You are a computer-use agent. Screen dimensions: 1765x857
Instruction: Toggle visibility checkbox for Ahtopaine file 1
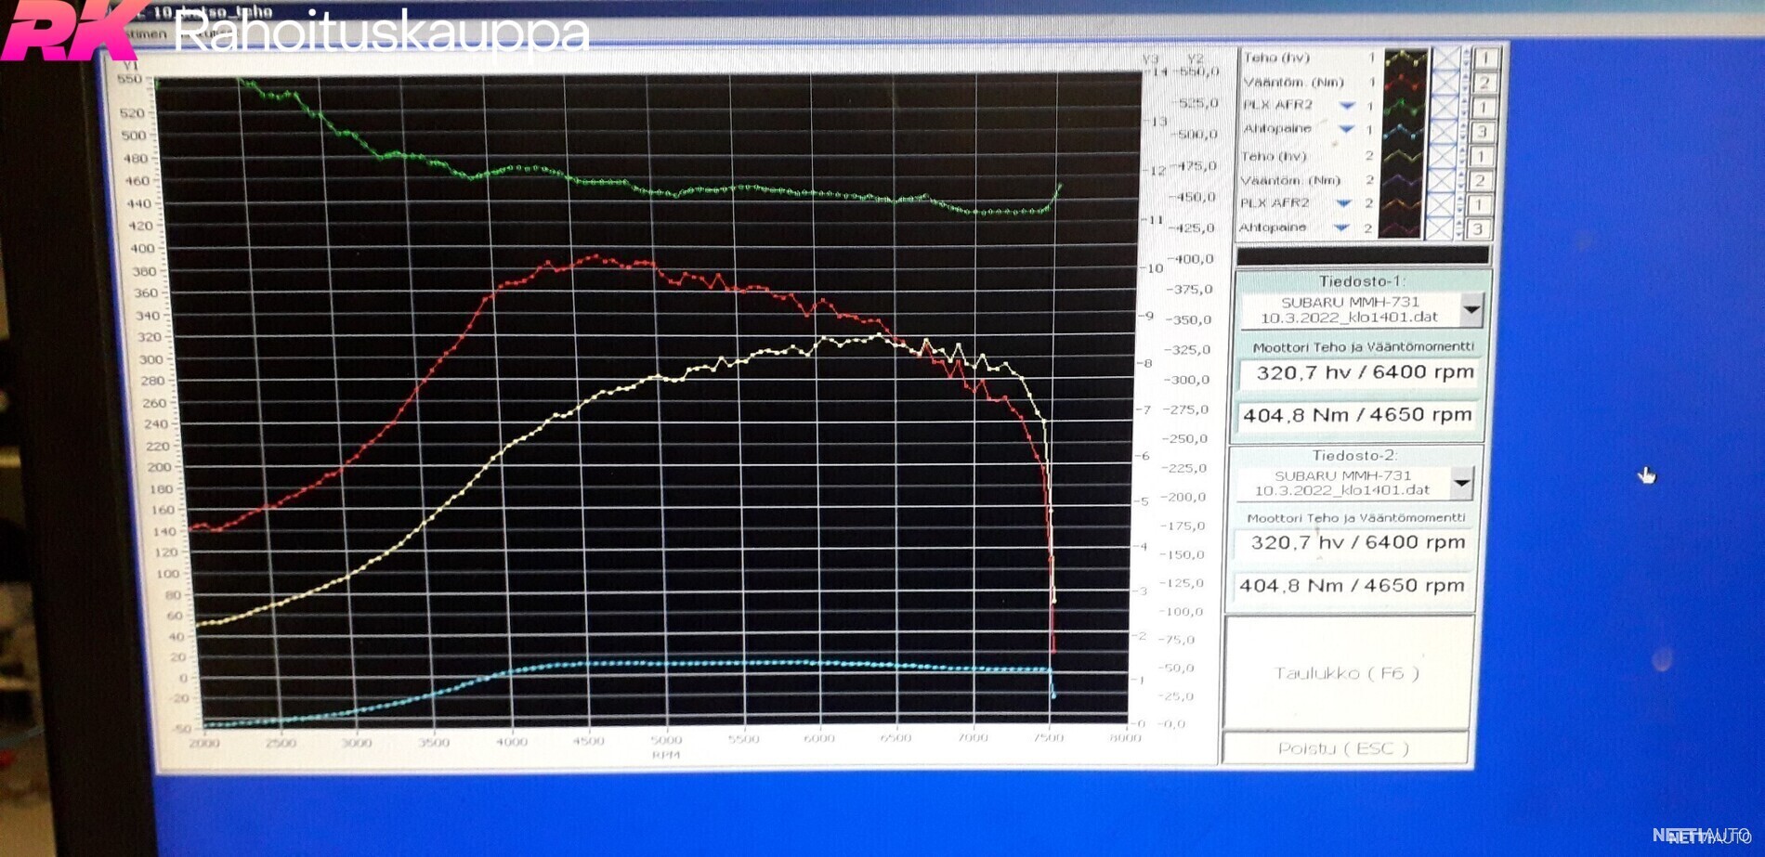pyautogui.click(x=1444, y=132)
